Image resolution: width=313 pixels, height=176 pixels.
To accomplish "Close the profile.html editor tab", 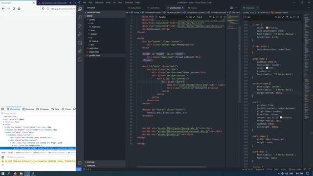I will coord(182,8).
